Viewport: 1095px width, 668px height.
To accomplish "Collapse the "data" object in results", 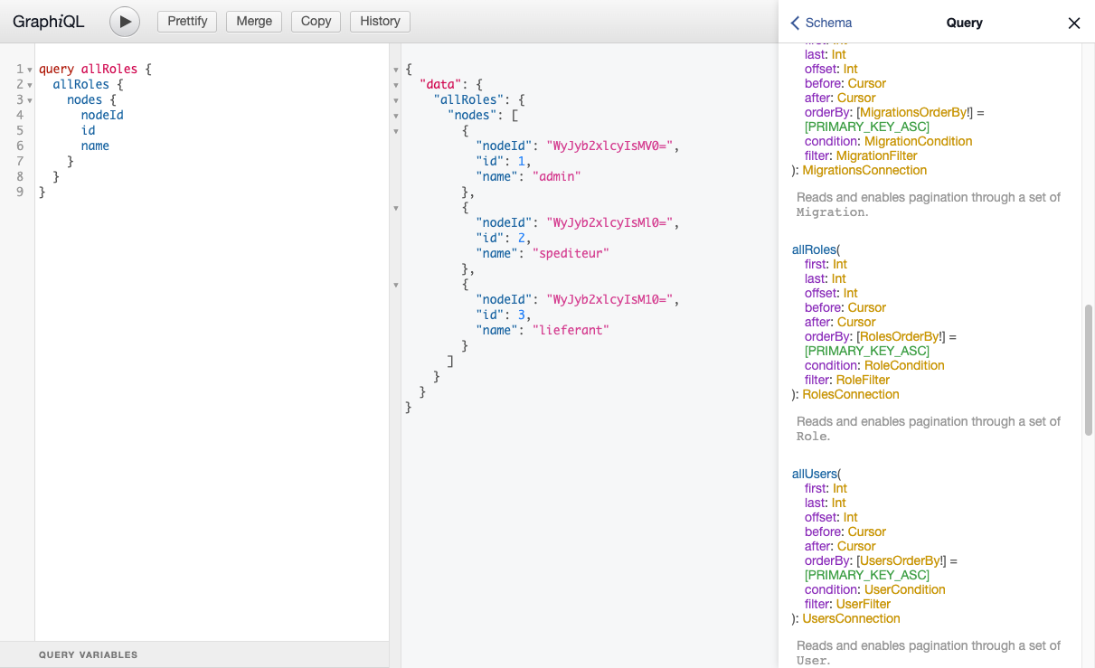I will [396, 85].
